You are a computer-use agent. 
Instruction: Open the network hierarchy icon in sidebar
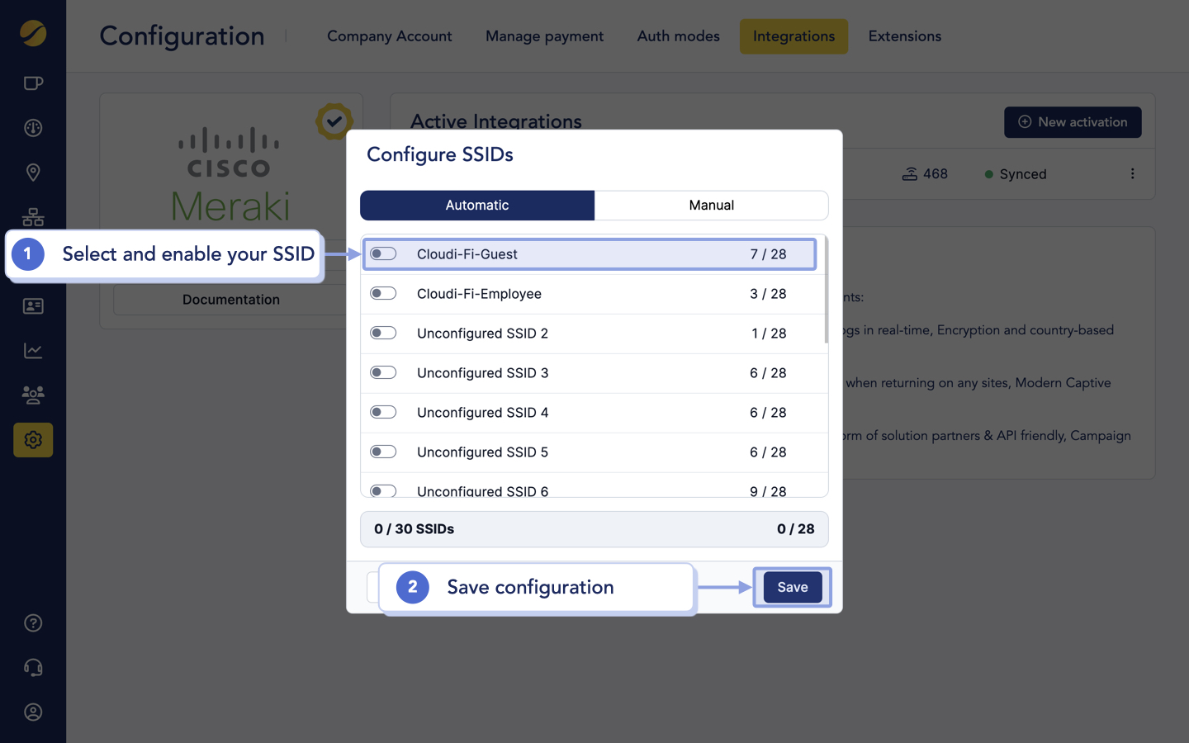32,216
